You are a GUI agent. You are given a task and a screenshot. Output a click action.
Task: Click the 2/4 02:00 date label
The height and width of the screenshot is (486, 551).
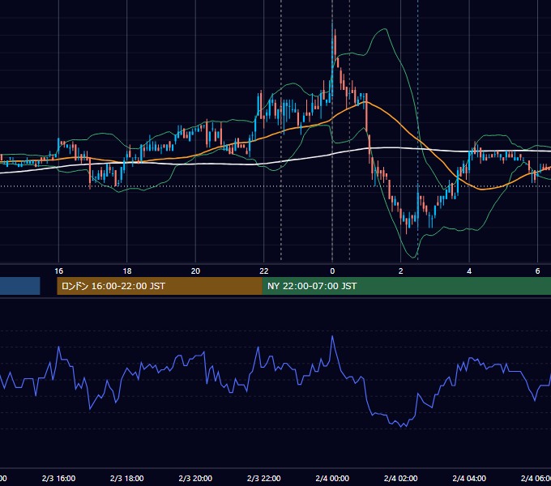point(400,478)
